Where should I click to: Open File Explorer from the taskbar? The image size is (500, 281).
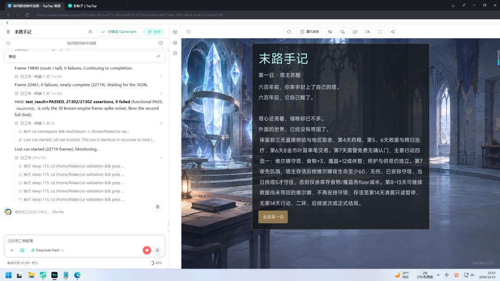coord(31,275)
